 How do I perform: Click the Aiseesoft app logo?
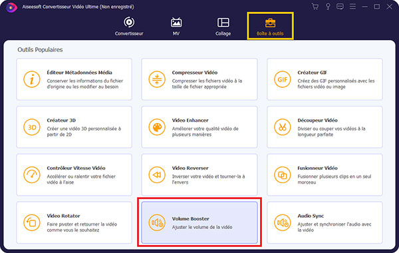point(11,7)
